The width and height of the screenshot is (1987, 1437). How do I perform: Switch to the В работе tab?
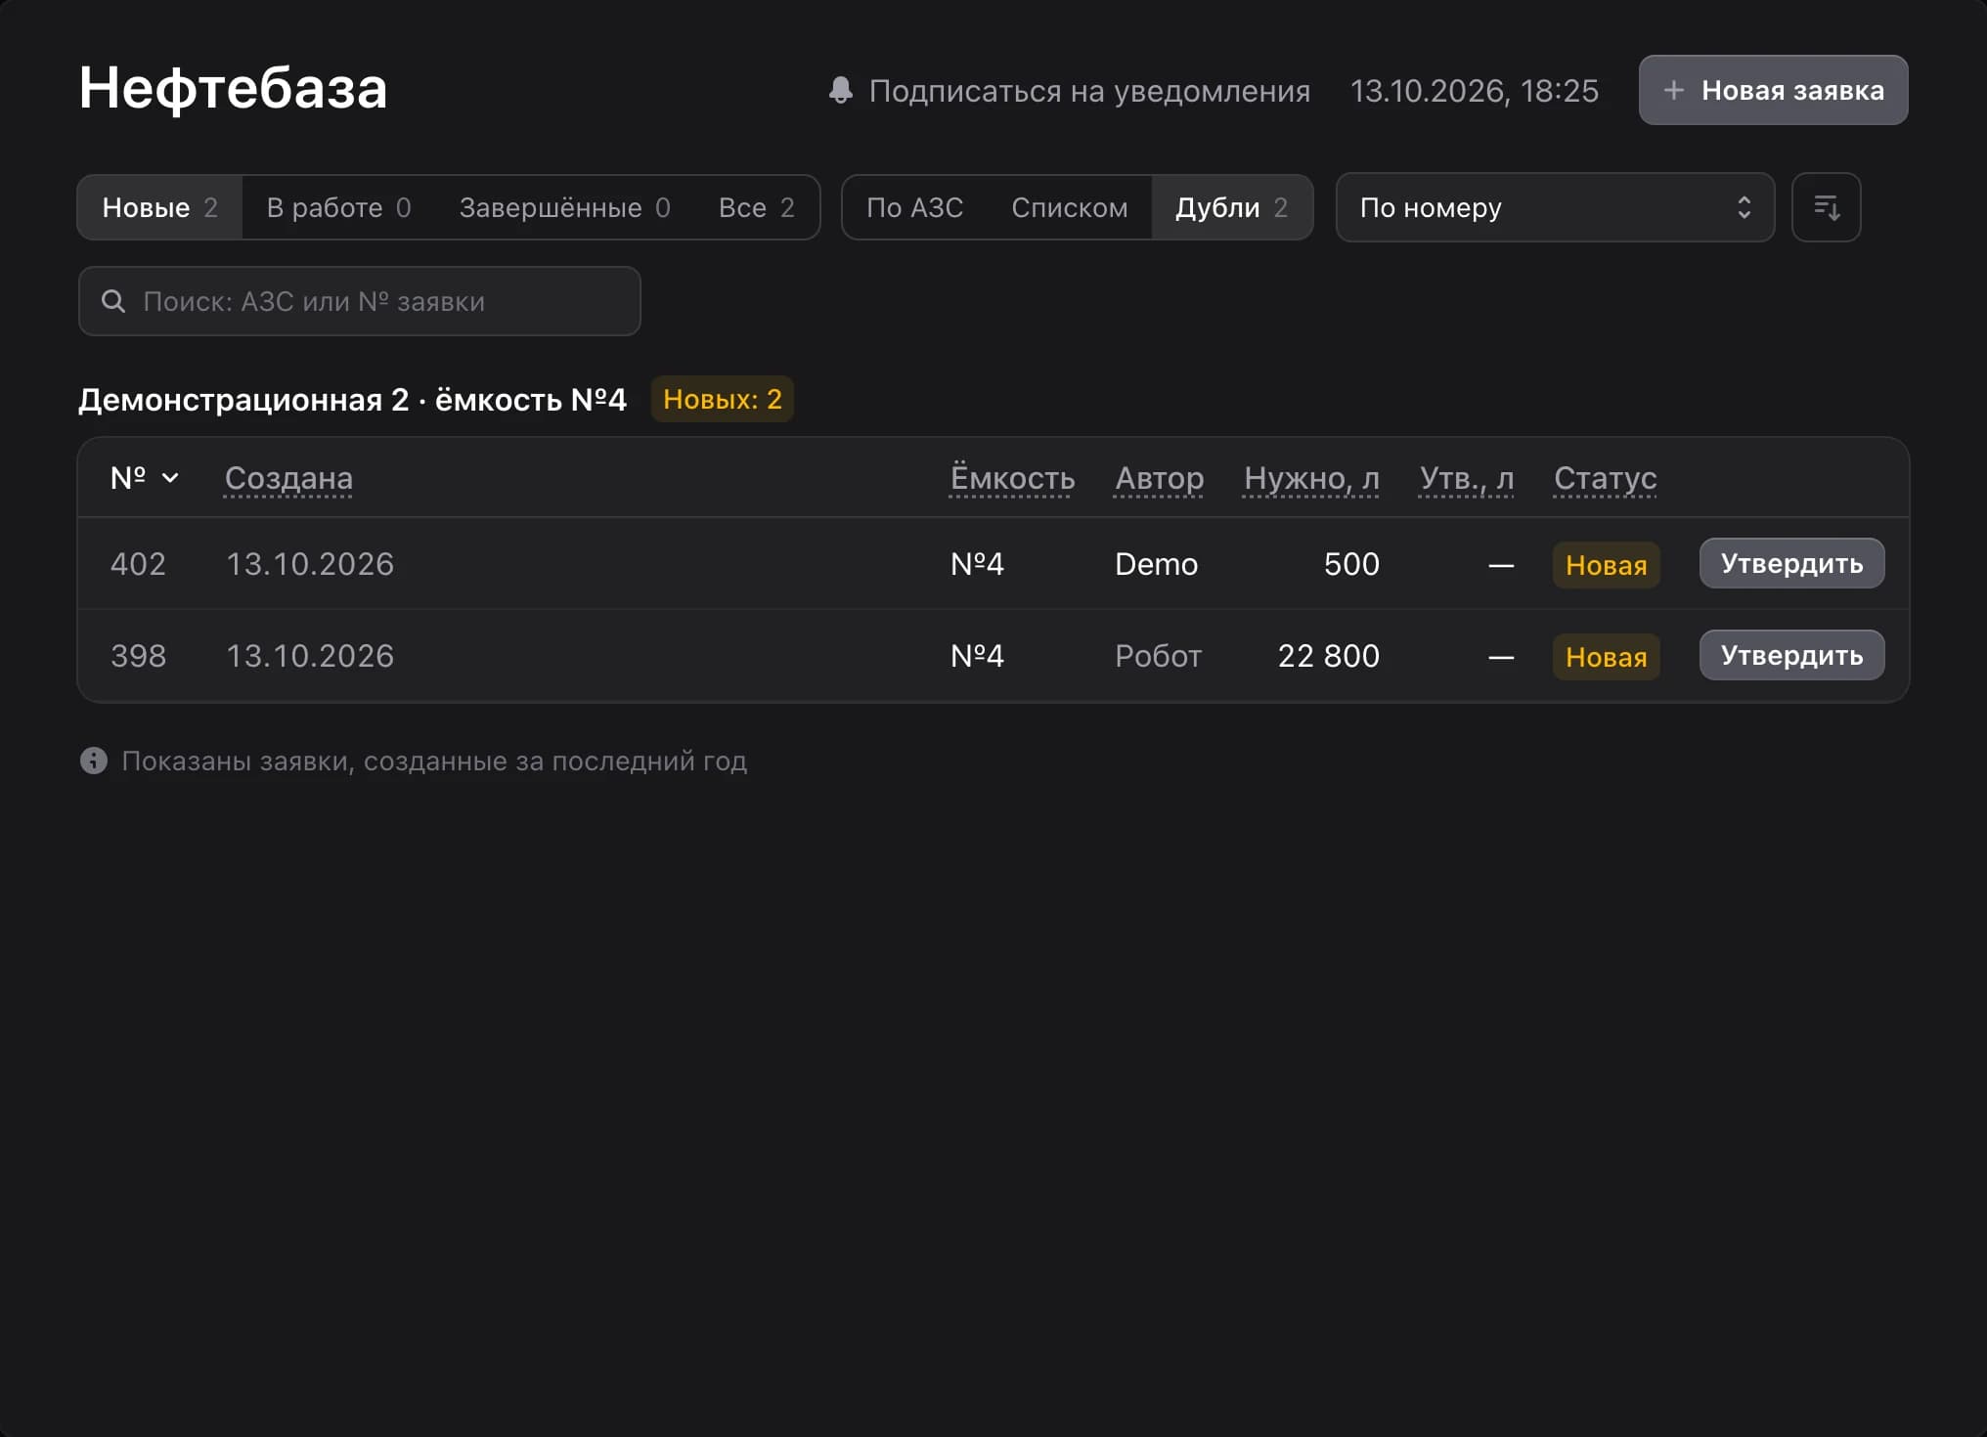pyautogui.click(x=338, y=207)
